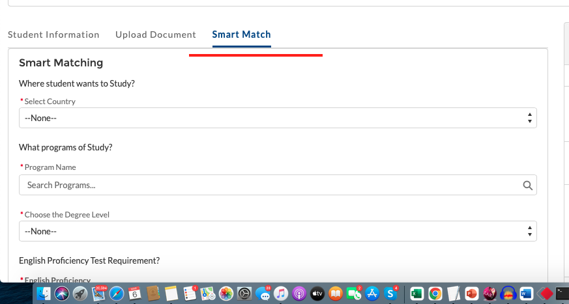Open Contacts book icon in dock
This screenshot has height=304, width=569.
[x=153, y=294]
